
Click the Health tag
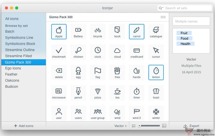click(185, 44)
